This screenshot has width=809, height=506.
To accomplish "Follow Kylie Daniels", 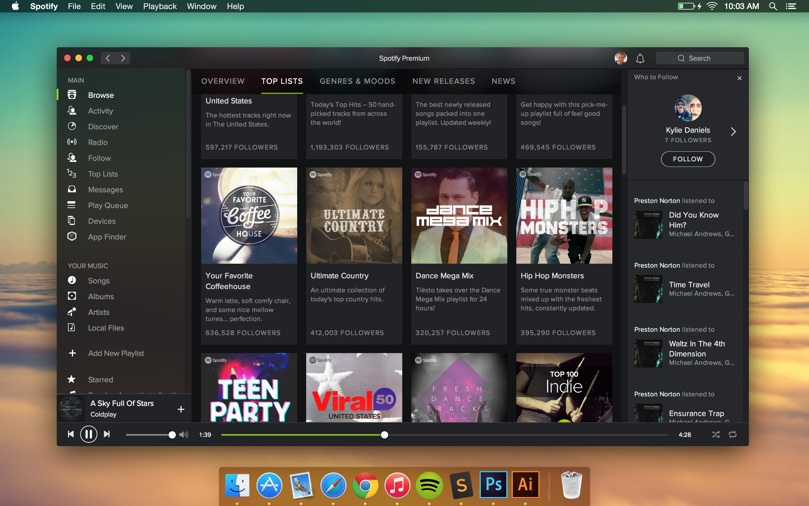I will (x=688, y=159).
